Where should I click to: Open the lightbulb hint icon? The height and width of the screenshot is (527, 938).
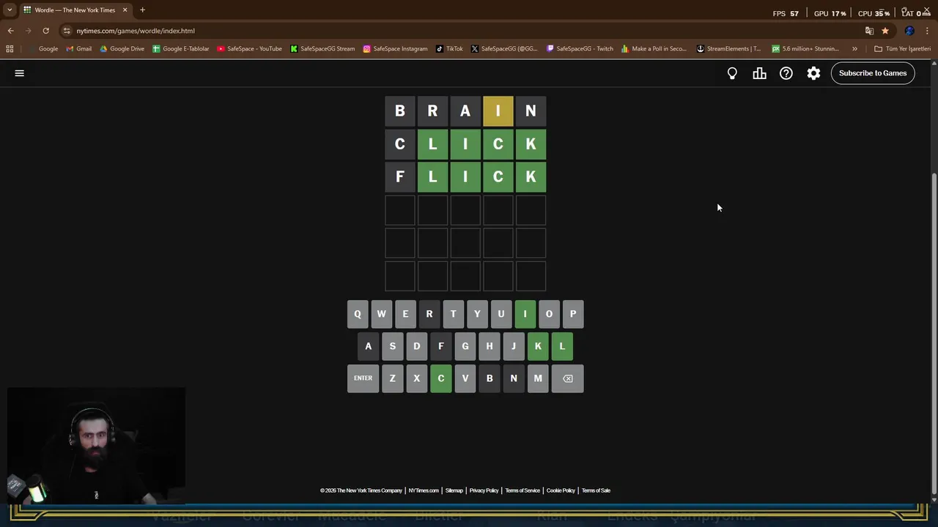coord(732,73)
